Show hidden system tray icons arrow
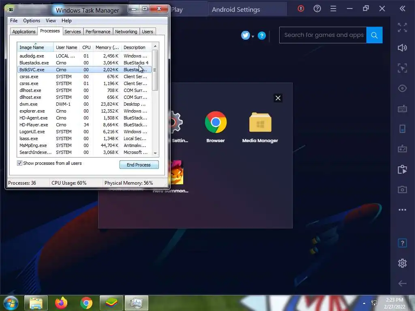 coord(364,303)
